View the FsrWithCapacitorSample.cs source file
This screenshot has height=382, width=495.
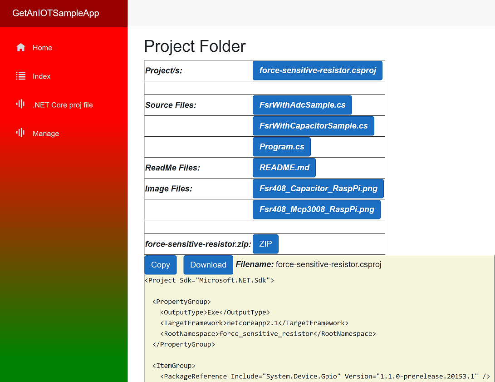click(x=313, y=126)
